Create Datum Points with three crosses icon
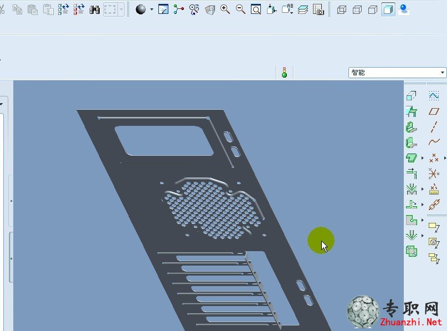 (434, 158)
